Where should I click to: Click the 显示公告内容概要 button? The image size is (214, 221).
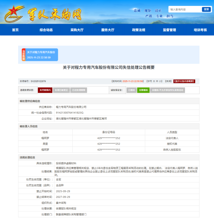[x=184, y=81]
